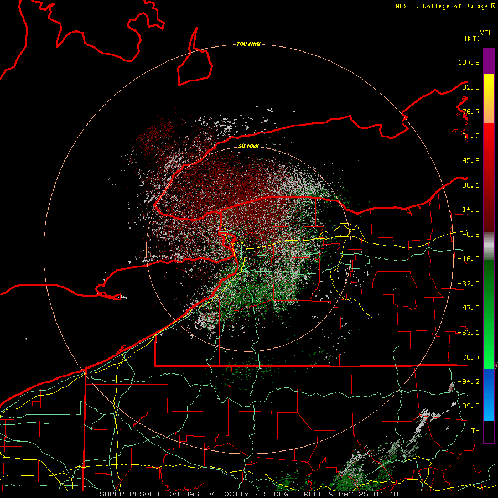
Task: Select the -0.9 scale value
Action: click(x=471, y=235)
